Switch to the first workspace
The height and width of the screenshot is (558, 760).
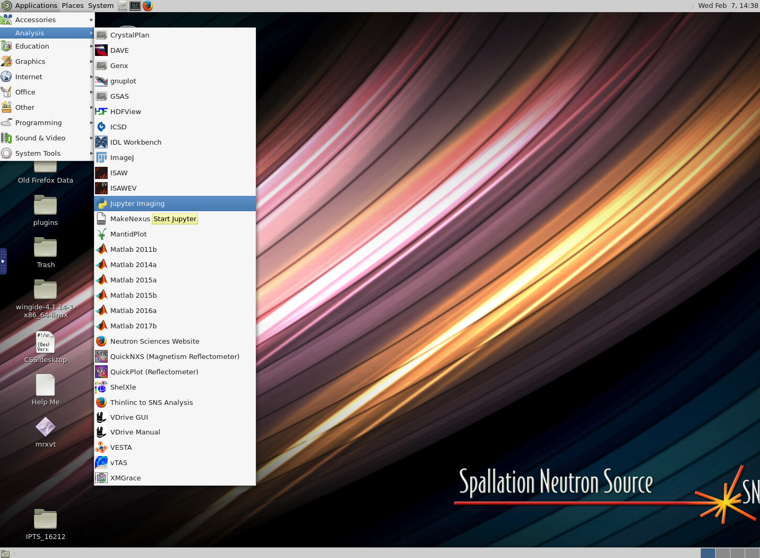(708, 553)
